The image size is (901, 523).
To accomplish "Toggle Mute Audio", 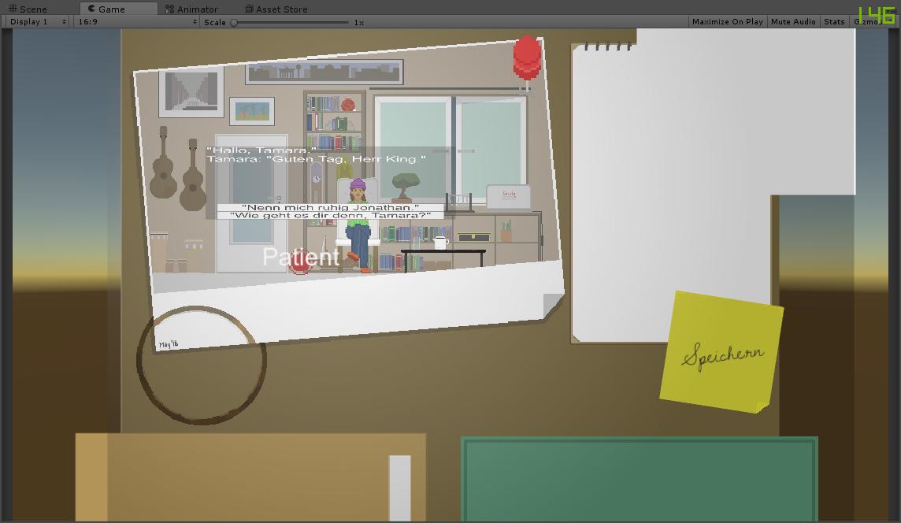I will coord(793,22).
